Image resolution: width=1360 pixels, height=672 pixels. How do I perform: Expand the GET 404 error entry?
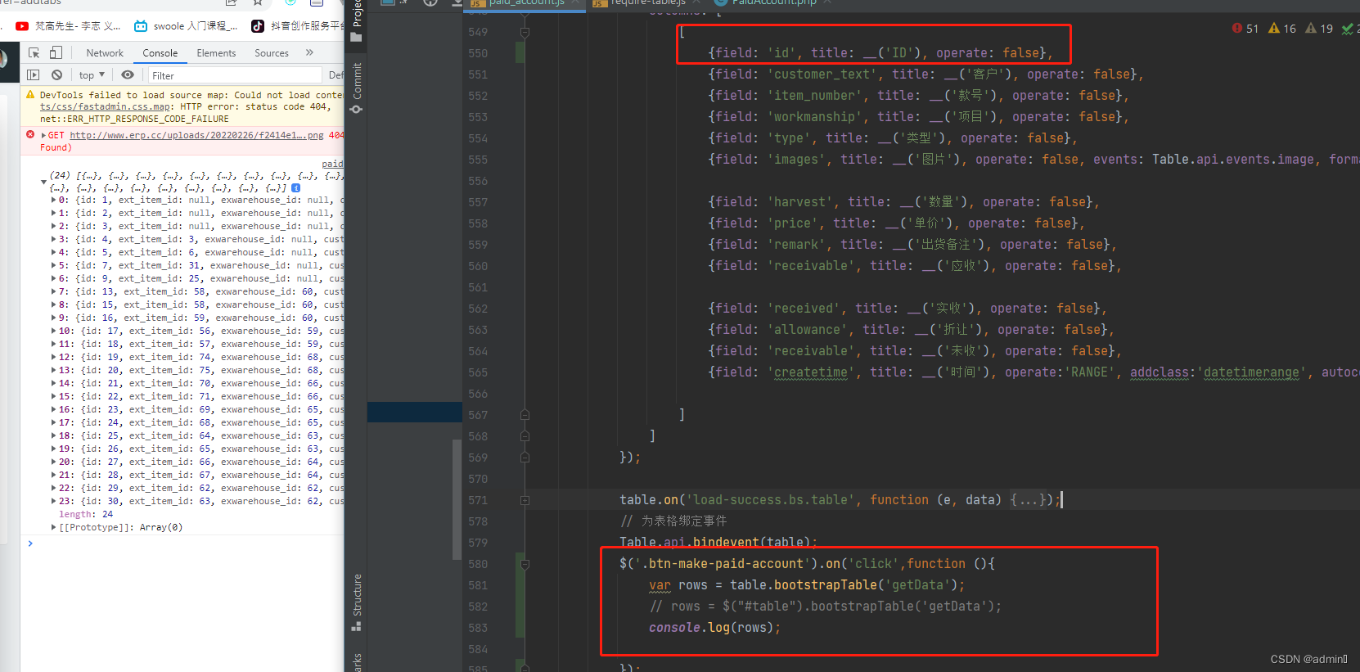point(43,135)
